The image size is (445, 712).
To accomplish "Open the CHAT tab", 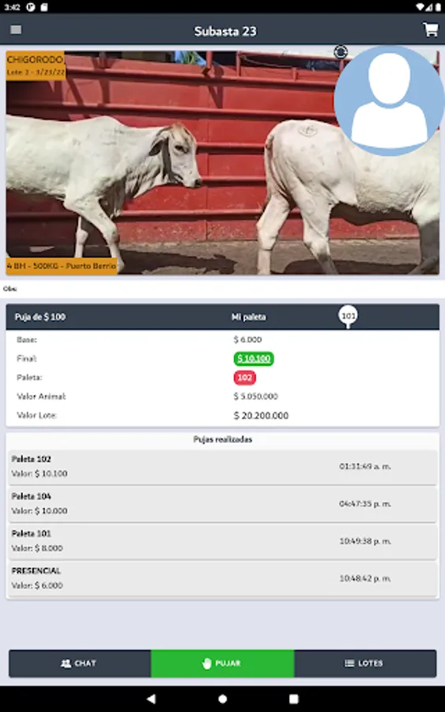I will click(80, 664).
